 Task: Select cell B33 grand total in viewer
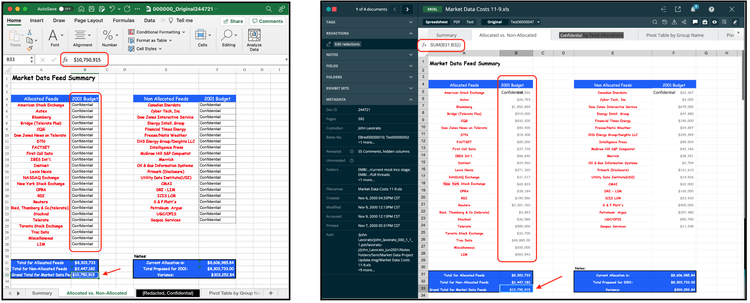[x=516, y=289]
